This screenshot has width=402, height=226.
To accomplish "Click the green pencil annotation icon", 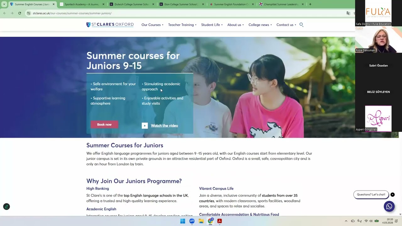I will [x=6, y=207].
